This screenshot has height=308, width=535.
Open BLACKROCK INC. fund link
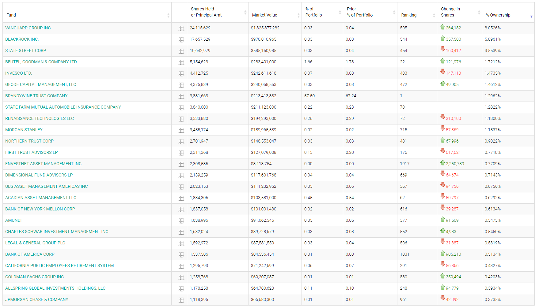tap(22, 39)
